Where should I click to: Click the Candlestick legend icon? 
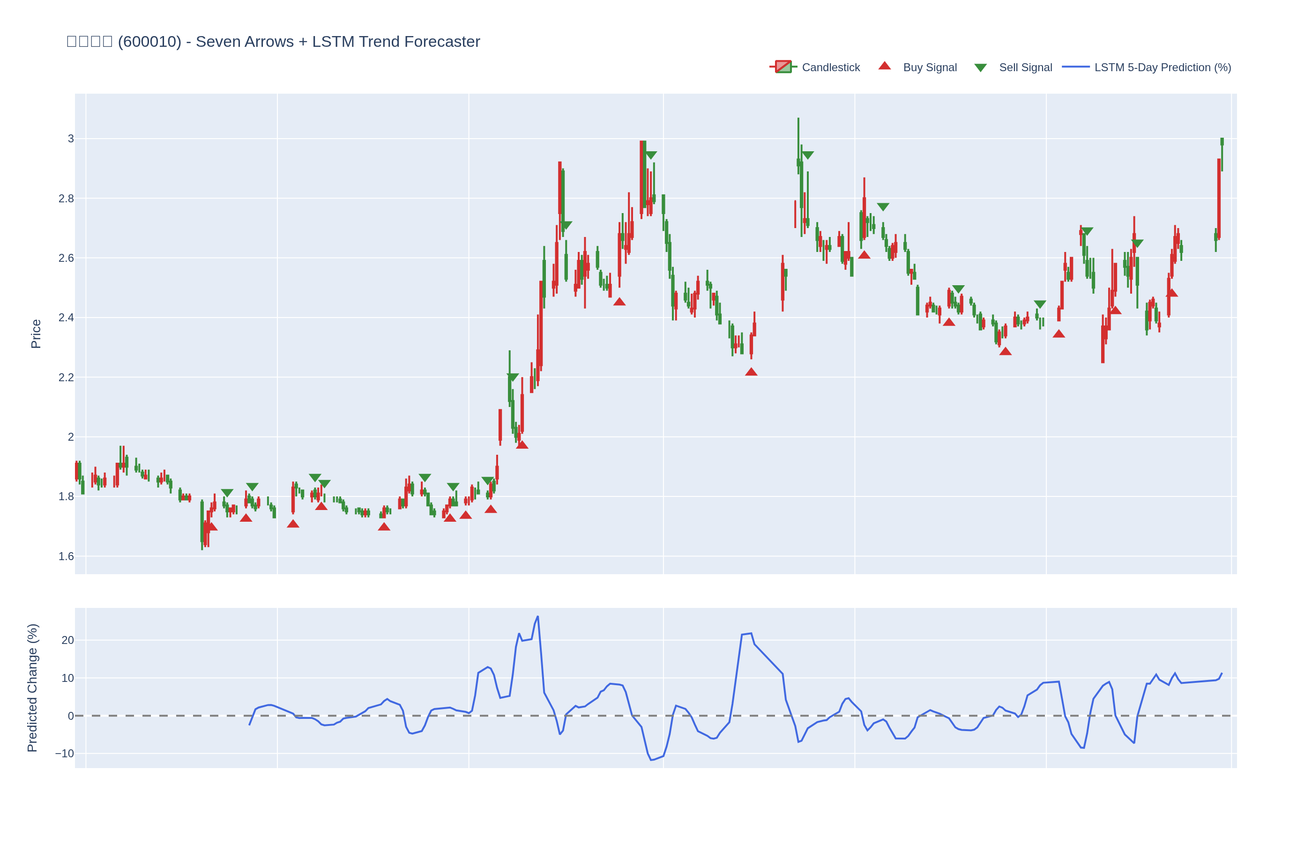click(x=783, y=67)
